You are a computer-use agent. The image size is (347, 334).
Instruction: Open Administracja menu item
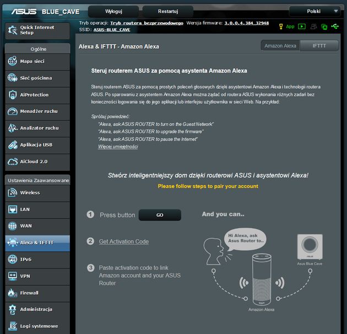37,309
